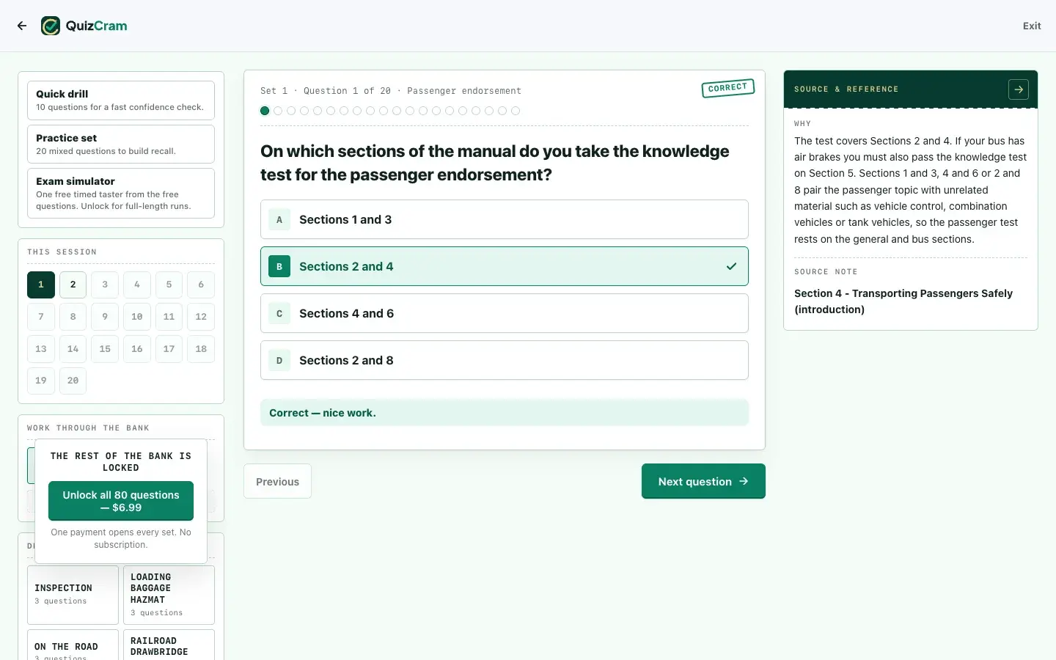The image size is (1056, 660).
Task: Collapse the Source & Reference panel arrow
Action: [x=1019, y=89]
